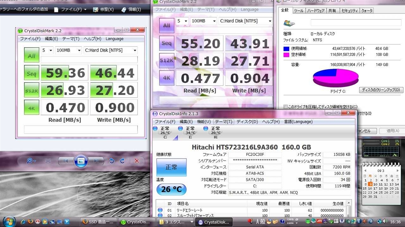Run the green 512K benchmark test
The height and width of the screenshot is (227, 405).
pyautogui.click(x=32, y=90)
